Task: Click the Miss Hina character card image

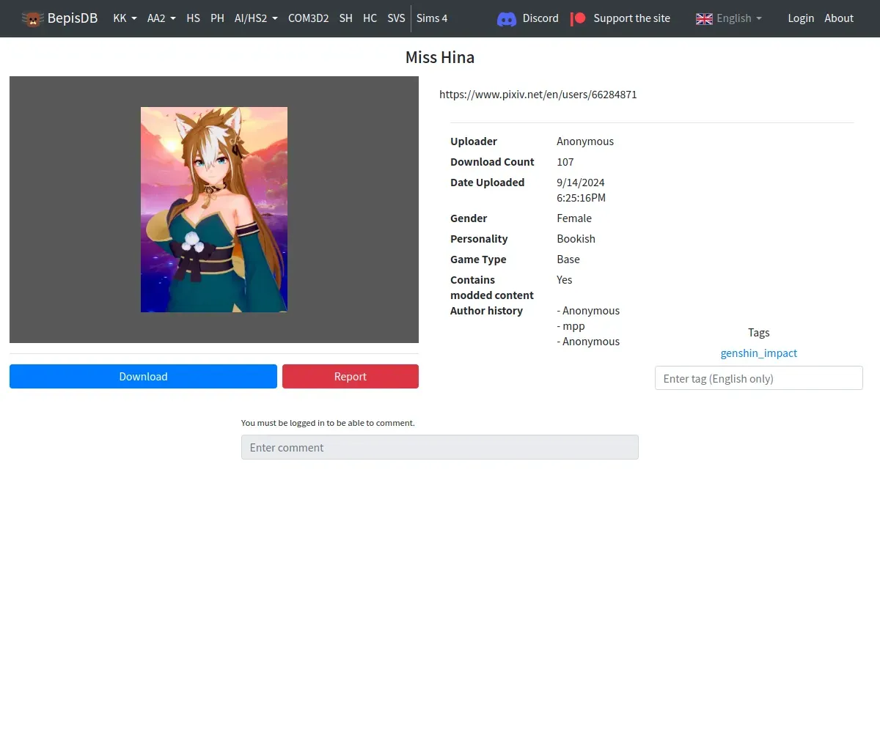Action: pyautogui.click(x=214, y=210)
